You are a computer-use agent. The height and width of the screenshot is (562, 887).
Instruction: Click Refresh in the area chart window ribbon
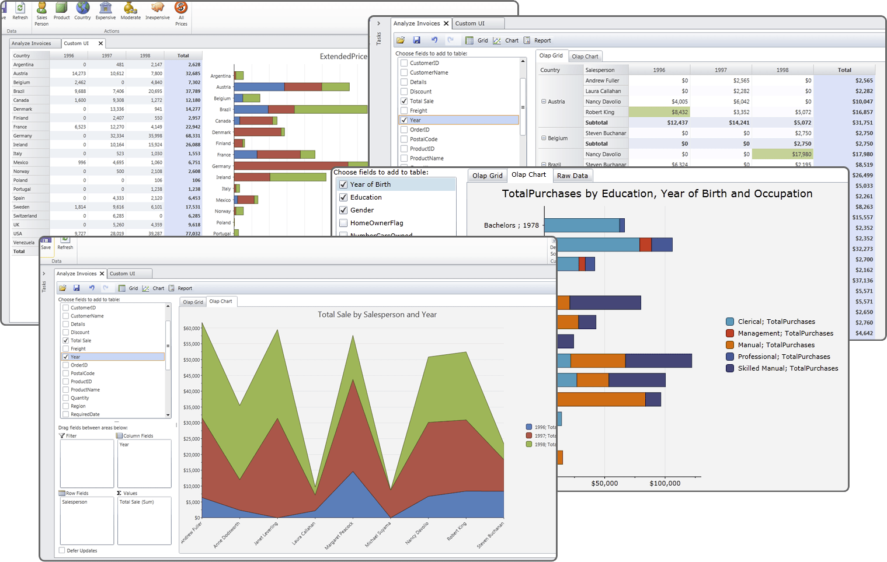pyautogui.click(x=65, y=243)
